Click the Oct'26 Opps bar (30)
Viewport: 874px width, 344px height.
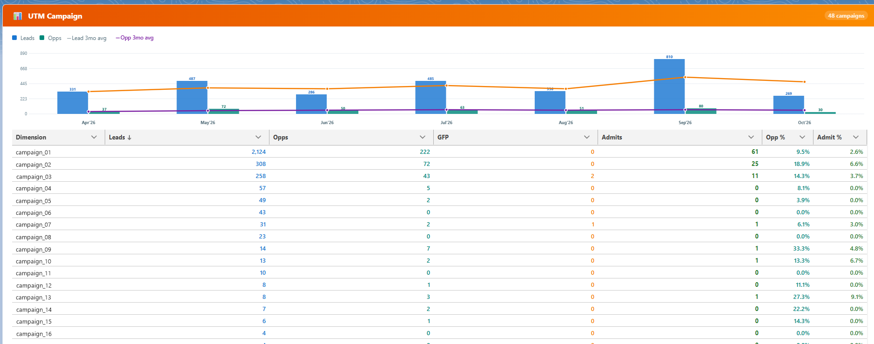point(820,113)
